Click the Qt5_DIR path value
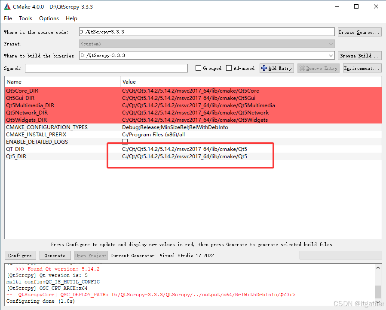 [x=184, y=157]
